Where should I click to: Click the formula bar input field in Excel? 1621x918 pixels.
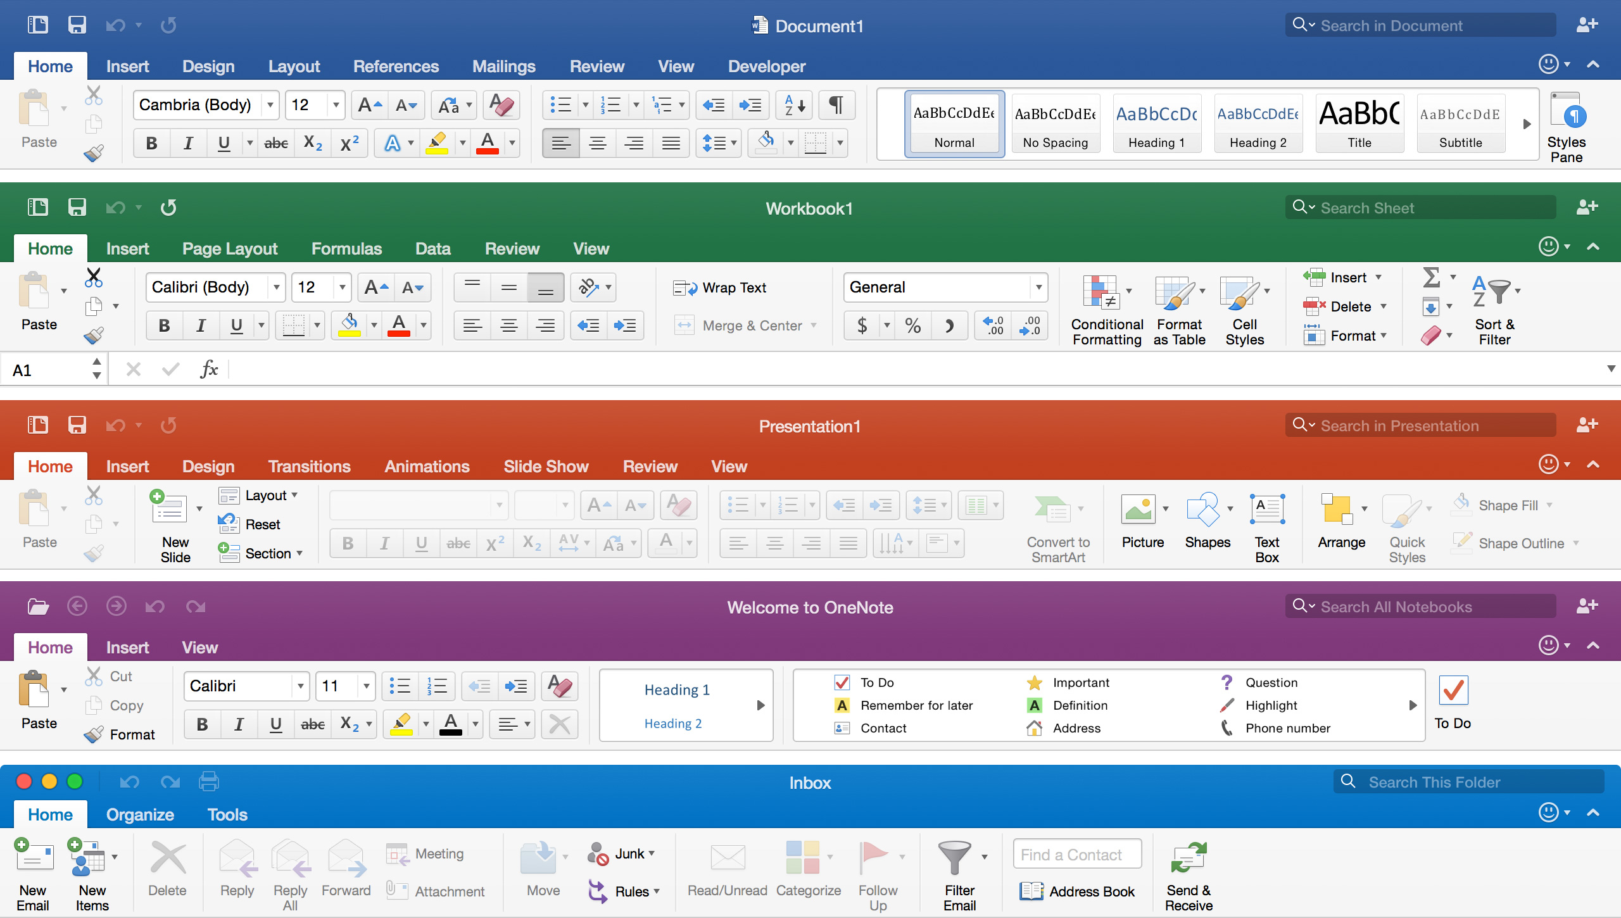[x=891, y=368]
